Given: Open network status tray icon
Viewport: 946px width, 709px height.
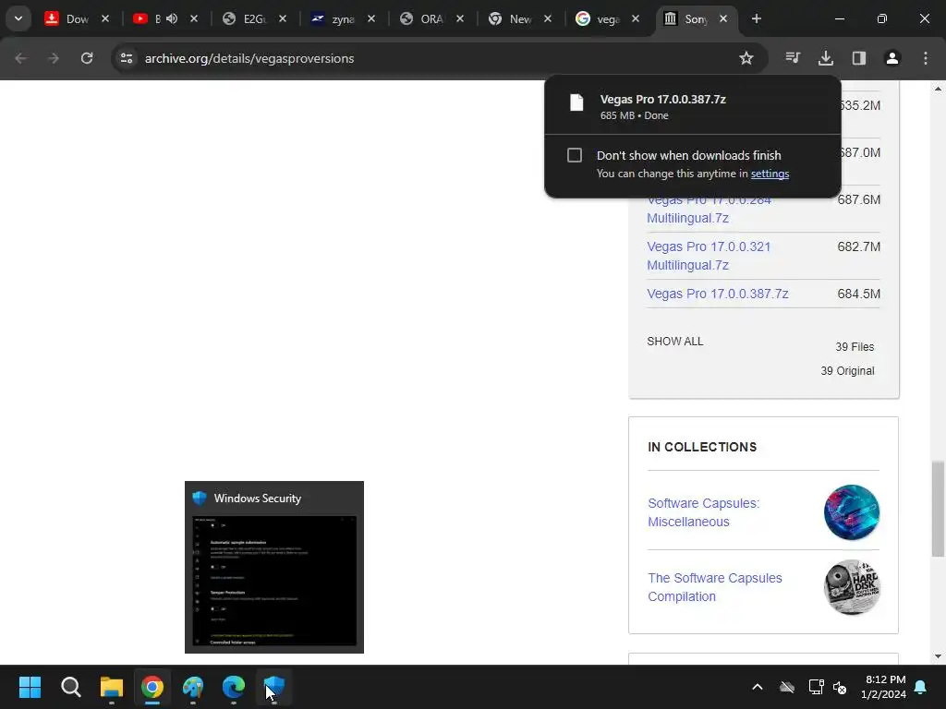Looking at the screenshot, I should click(x=816, y=687).
